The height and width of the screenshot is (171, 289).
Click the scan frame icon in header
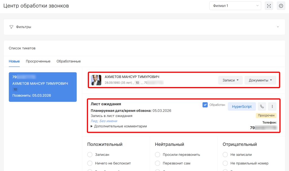point(269,6)
